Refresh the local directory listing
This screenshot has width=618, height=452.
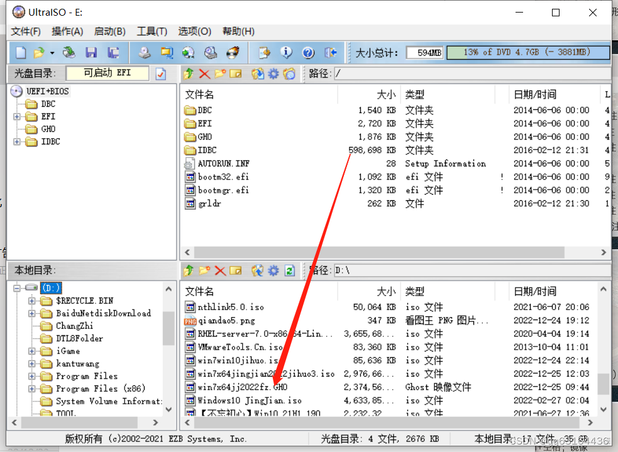pyautogui.click(x=290, y=271)
